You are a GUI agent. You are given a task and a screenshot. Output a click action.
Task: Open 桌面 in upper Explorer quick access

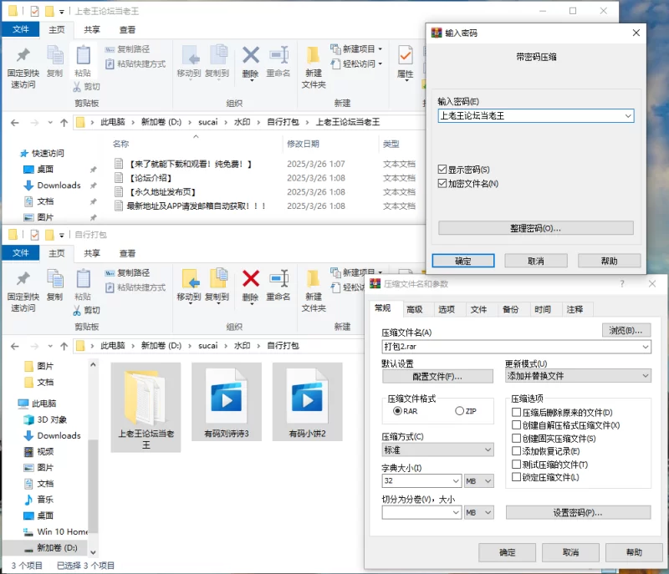38,169
